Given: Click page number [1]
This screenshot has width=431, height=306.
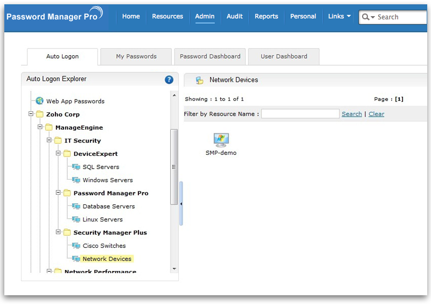Looking at the screenshot, I should pyautogui.click(x=399, y=99).
